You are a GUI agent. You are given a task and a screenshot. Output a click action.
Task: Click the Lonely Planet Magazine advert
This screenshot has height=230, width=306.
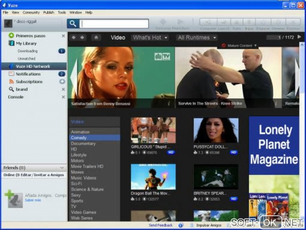pyautogui.click(x=274, y=169)
